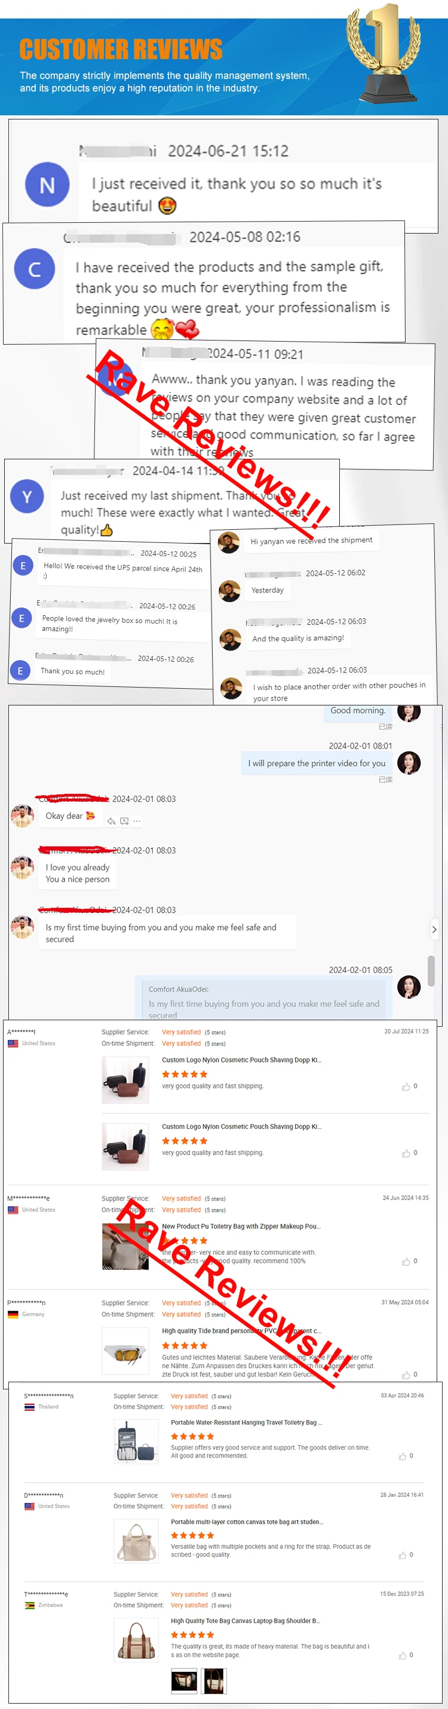Click thumbs-up on the Pu Toiletry Bag review
The width and height of the screenshot is (448, 1709).
(406, 1262)
